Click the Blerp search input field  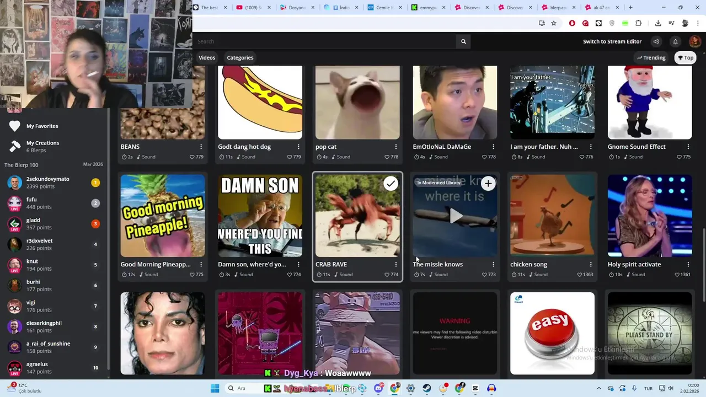[x=325, y=41]
